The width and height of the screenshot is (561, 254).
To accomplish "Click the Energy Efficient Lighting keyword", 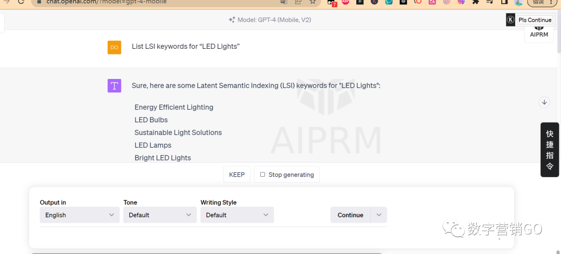I will (174, 107).
